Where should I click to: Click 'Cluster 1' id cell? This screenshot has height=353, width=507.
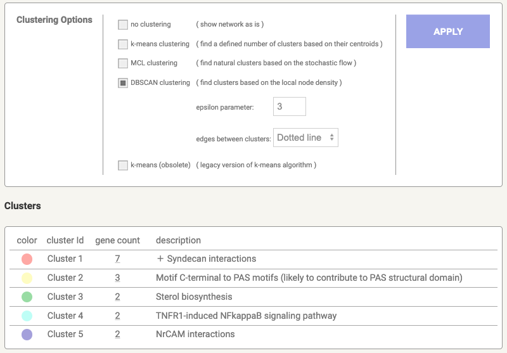tap(65, 259)
